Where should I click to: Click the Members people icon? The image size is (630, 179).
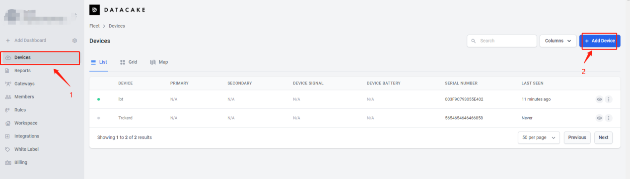click(x=8, y=97)
